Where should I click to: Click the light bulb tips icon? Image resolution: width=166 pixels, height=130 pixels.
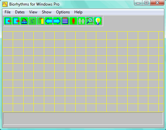pyautogui.click(x=98, y=21)
